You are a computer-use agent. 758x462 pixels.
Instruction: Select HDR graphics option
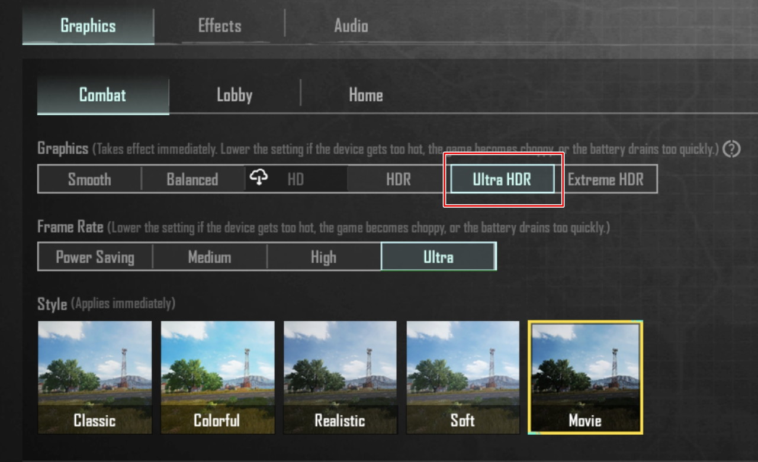click(399, 179)
